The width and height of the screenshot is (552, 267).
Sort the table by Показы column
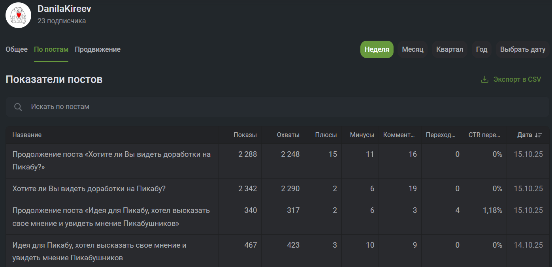pyautogui.click(x=245, y=135)
